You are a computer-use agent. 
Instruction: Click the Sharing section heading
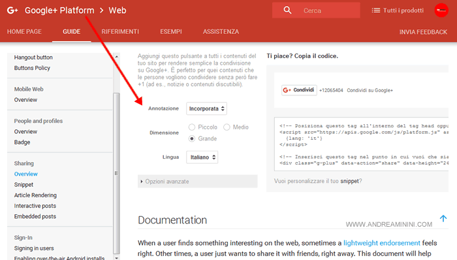24,163
